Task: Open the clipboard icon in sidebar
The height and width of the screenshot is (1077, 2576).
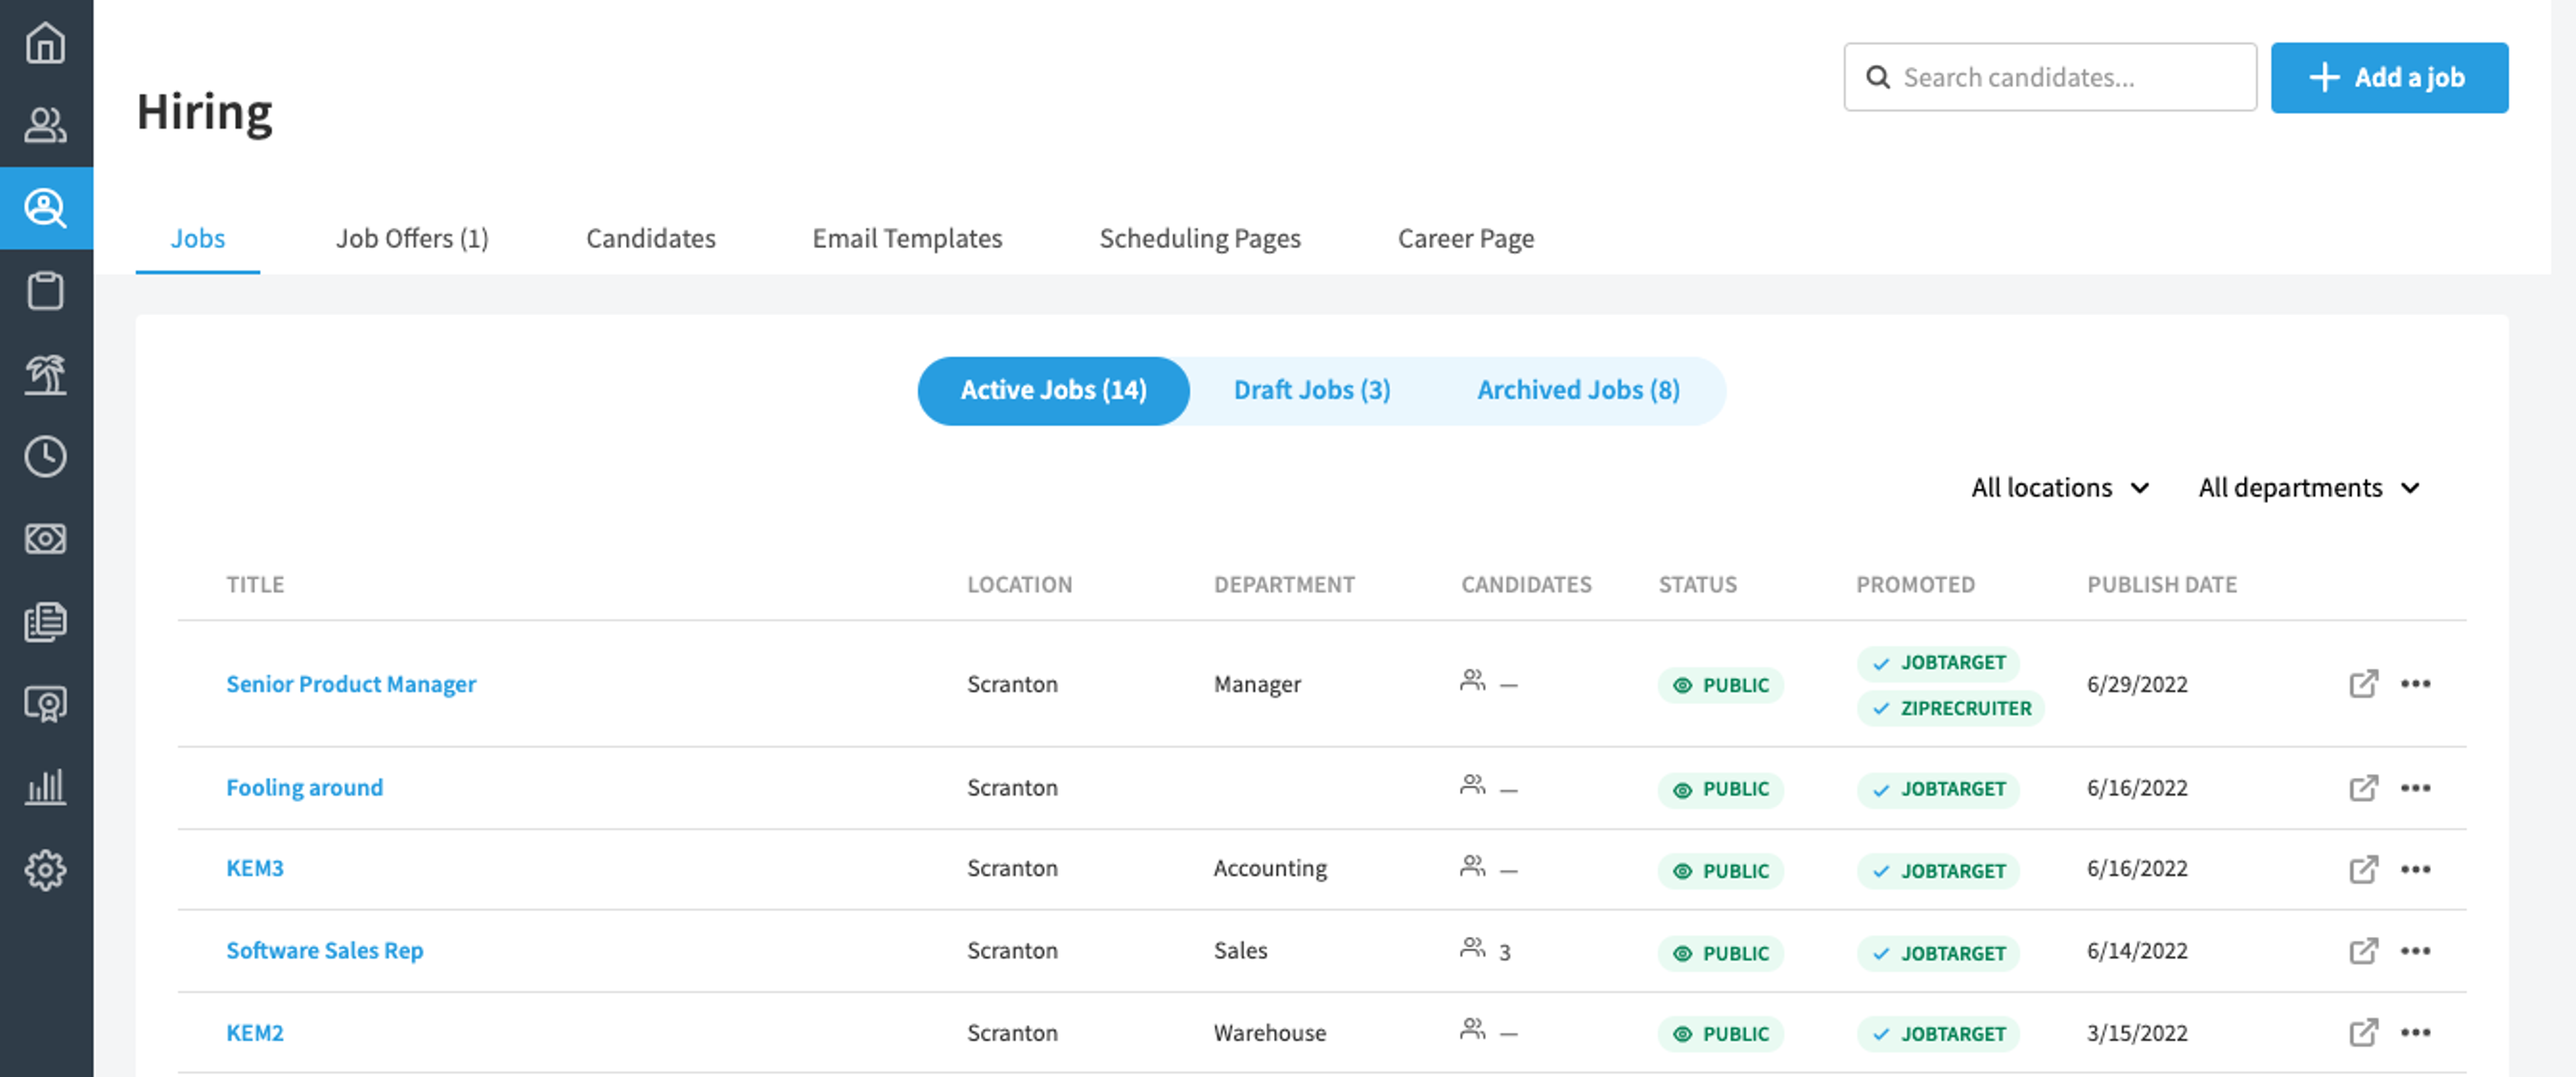Action: [46, 291]
